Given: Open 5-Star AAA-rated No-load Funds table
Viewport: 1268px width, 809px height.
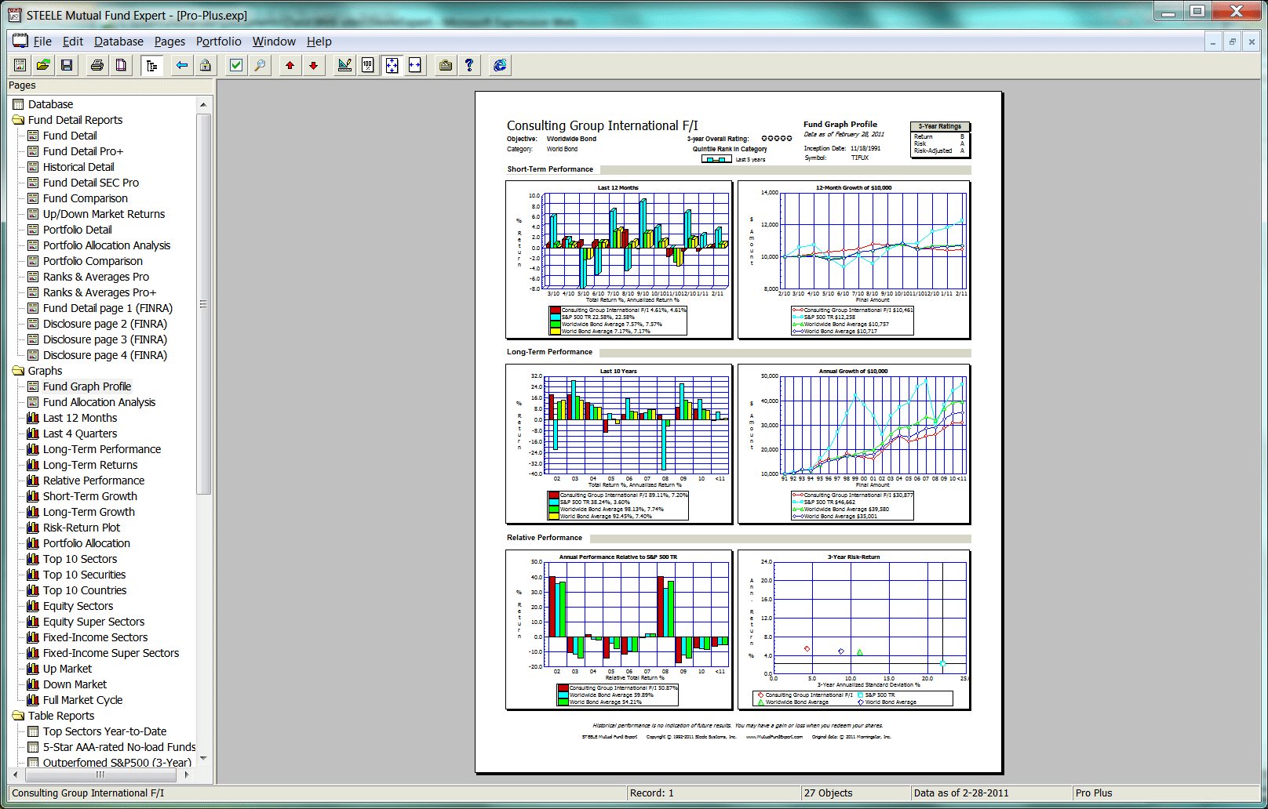Looking at the screenshot, I should coord(119,747).
